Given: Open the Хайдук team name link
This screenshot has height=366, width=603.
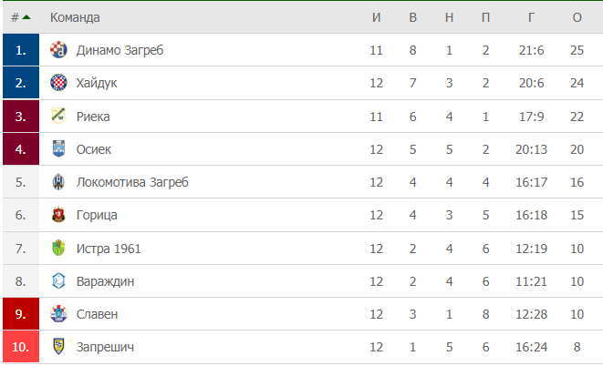Looking at the screenshot, I should (97, 83).
